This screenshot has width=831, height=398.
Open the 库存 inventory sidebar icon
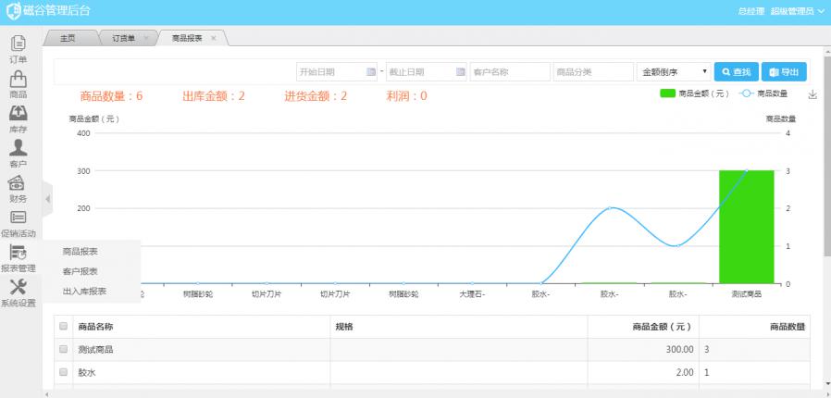19,114
